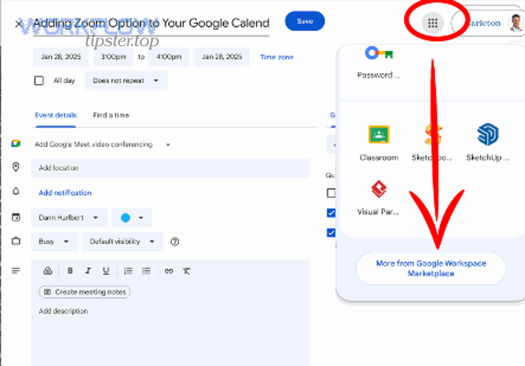Click the Add location field
The height and width of the screenshot is (366, 525).
(170, 168)
